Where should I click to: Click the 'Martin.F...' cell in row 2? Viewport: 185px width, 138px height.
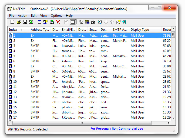click(x=120, y=41)
